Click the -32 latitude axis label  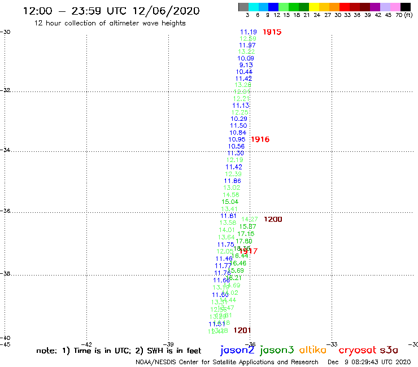point(5,90)
